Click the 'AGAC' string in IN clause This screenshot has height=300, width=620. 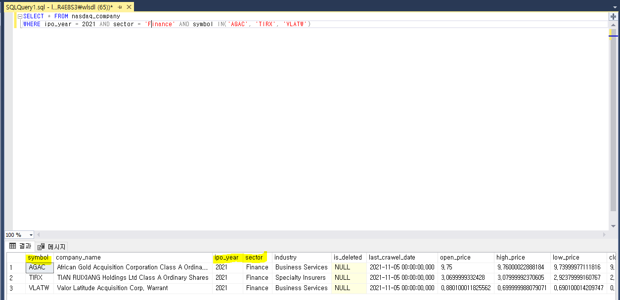(238, 24)
